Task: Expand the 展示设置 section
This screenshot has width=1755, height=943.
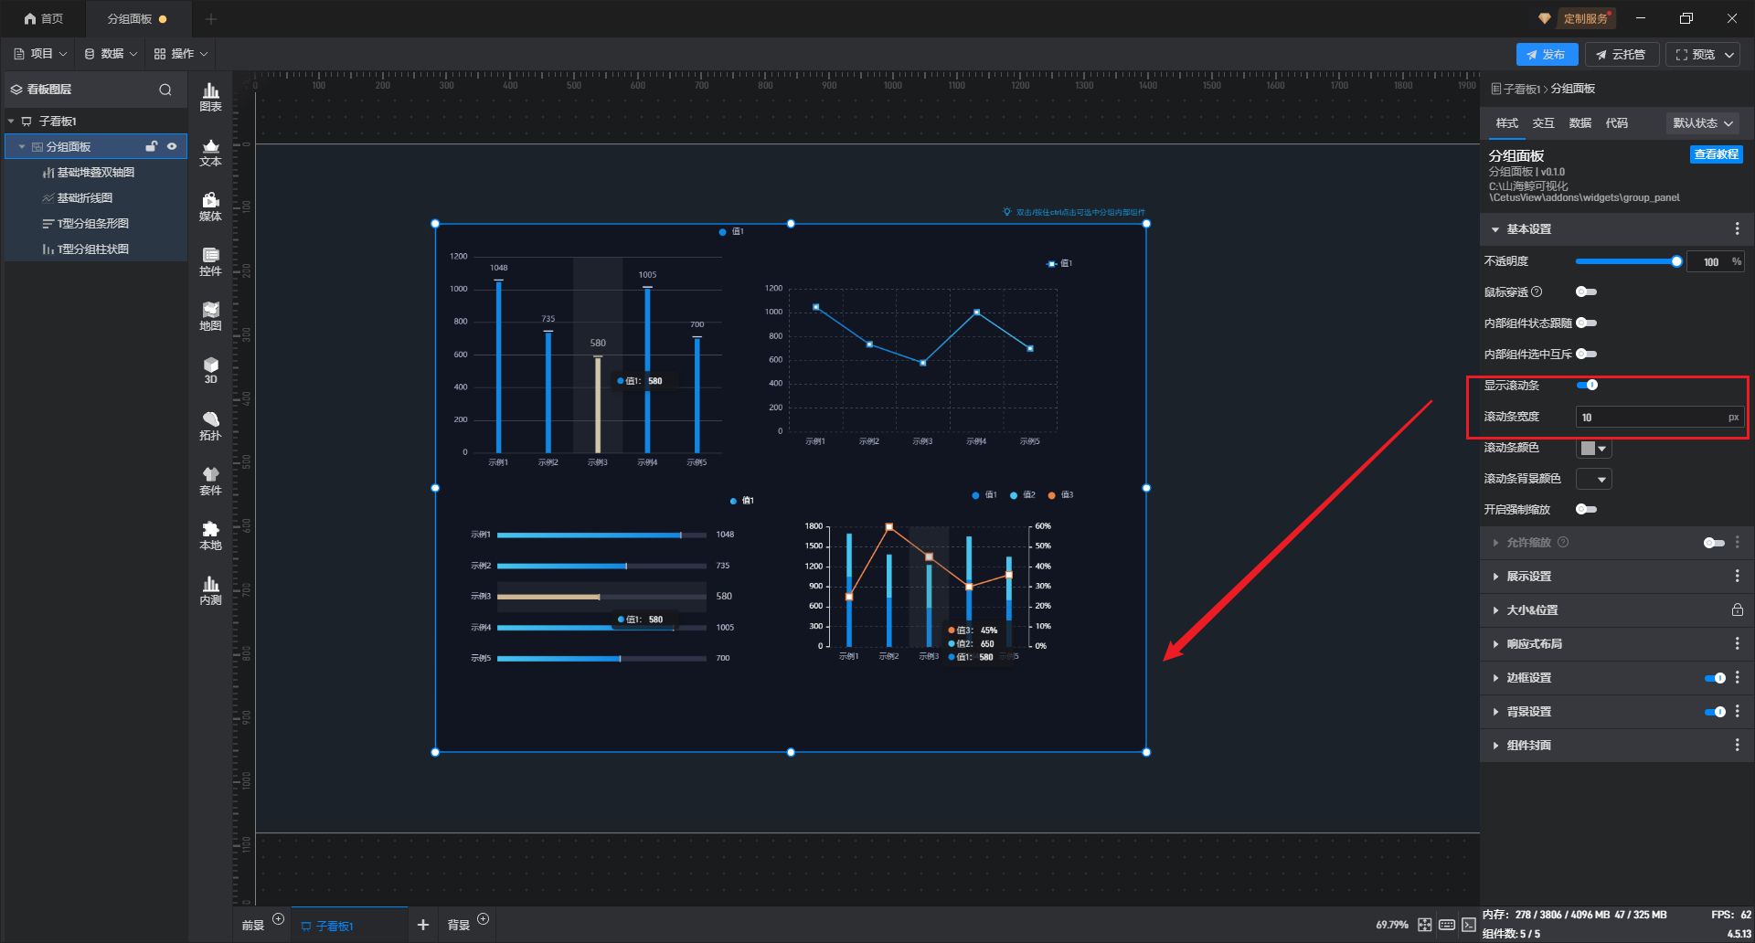Action: point(1529,577)
